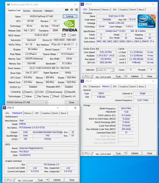Click the Core Speed value 3191.52 MHz
The width and height of the screenshot is (159, 183).
coord(106,52)
